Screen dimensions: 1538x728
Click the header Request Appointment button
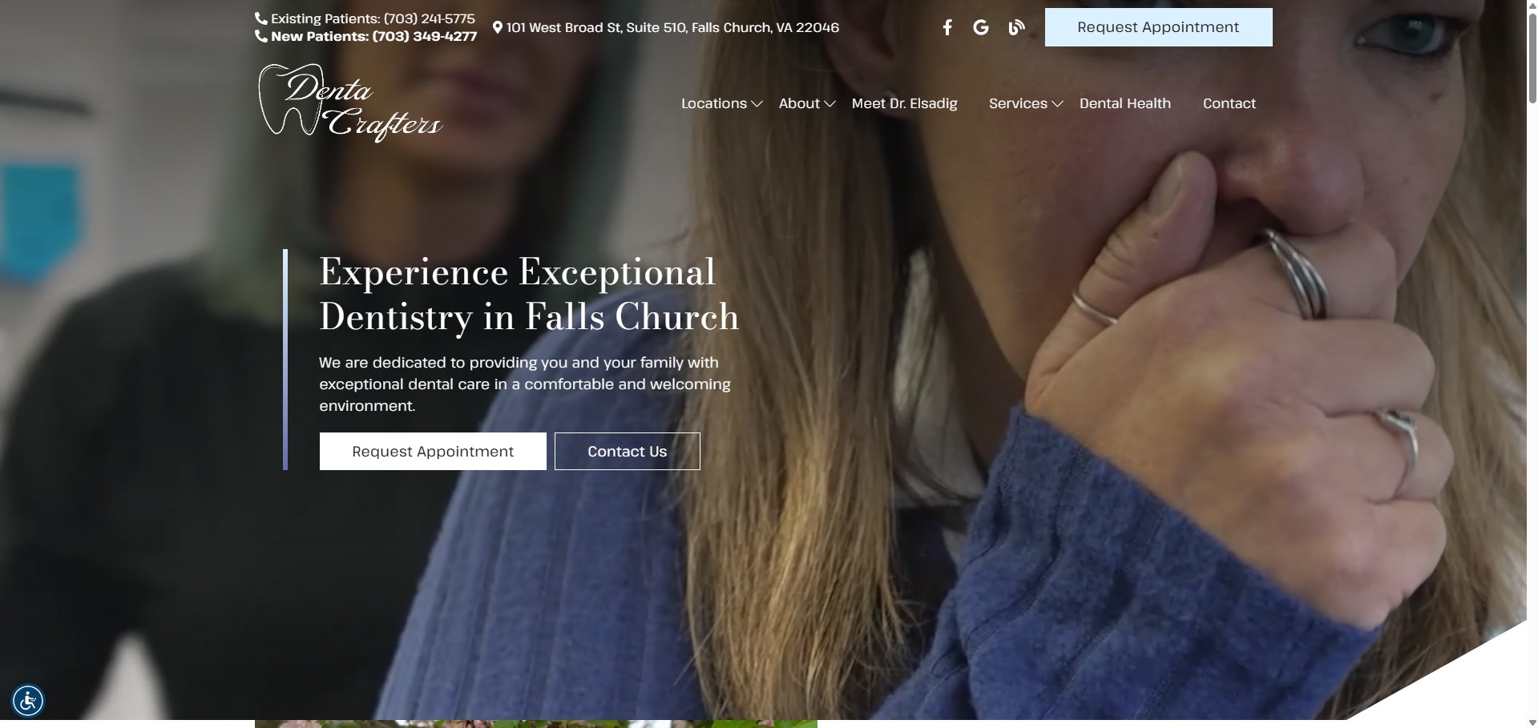tap(1158, 27)
